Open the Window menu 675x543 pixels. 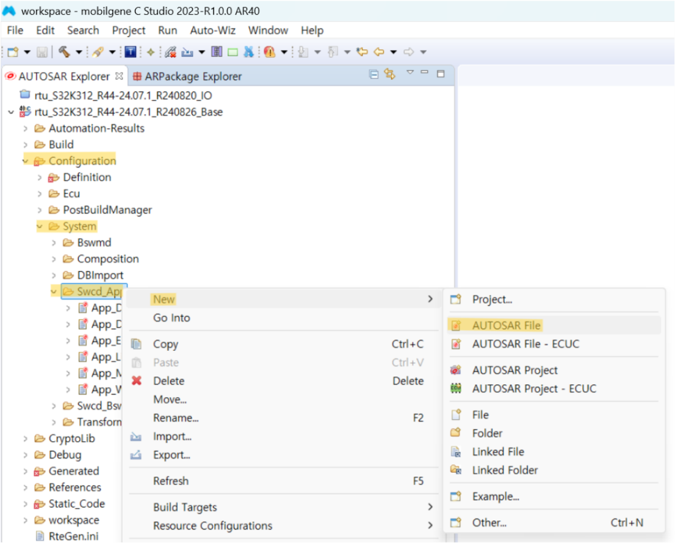coord(268,31)
